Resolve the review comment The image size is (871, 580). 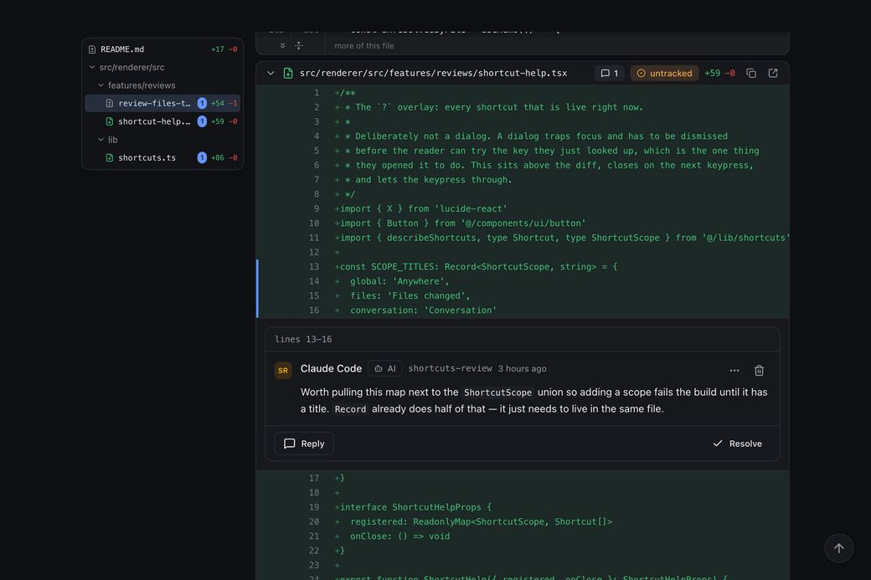click(x=738, y=444)
